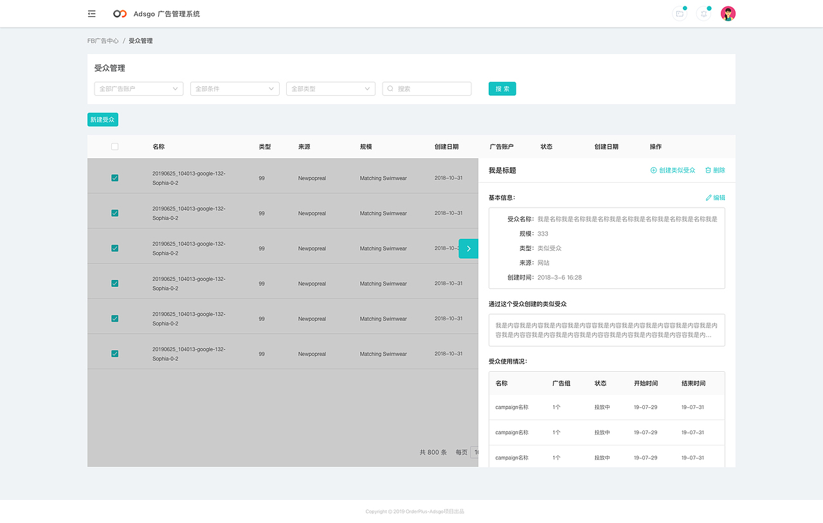Click the 规模 value 333
823x523 pixels.
pos(543,234)
